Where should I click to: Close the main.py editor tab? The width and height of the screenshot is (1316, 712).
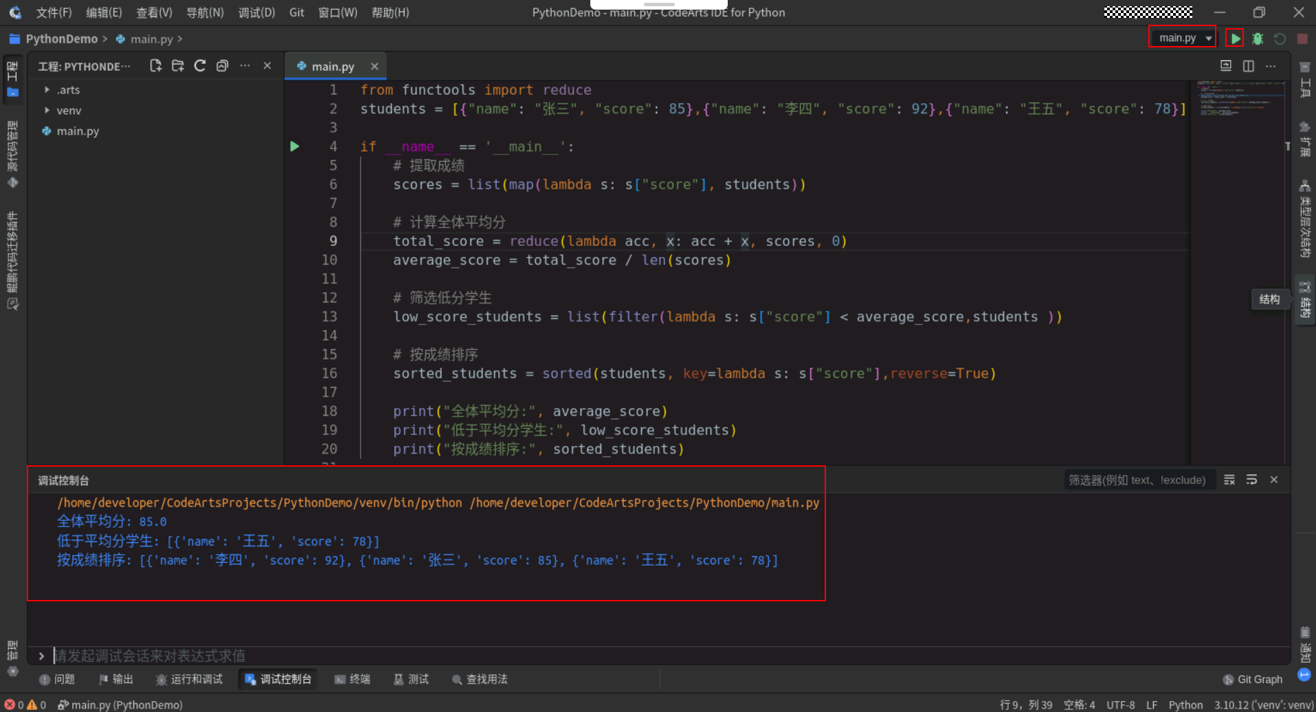375,67
